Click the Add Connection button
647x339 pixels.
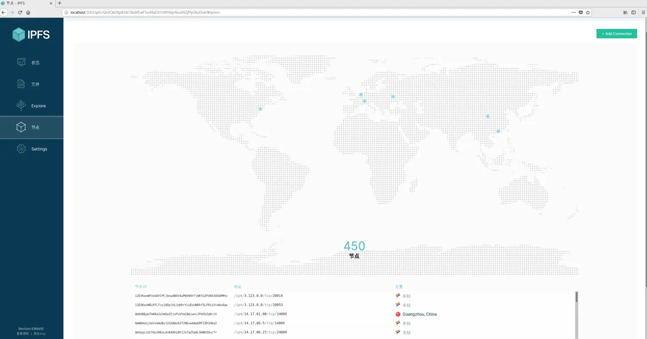click(x=616, y=34)
